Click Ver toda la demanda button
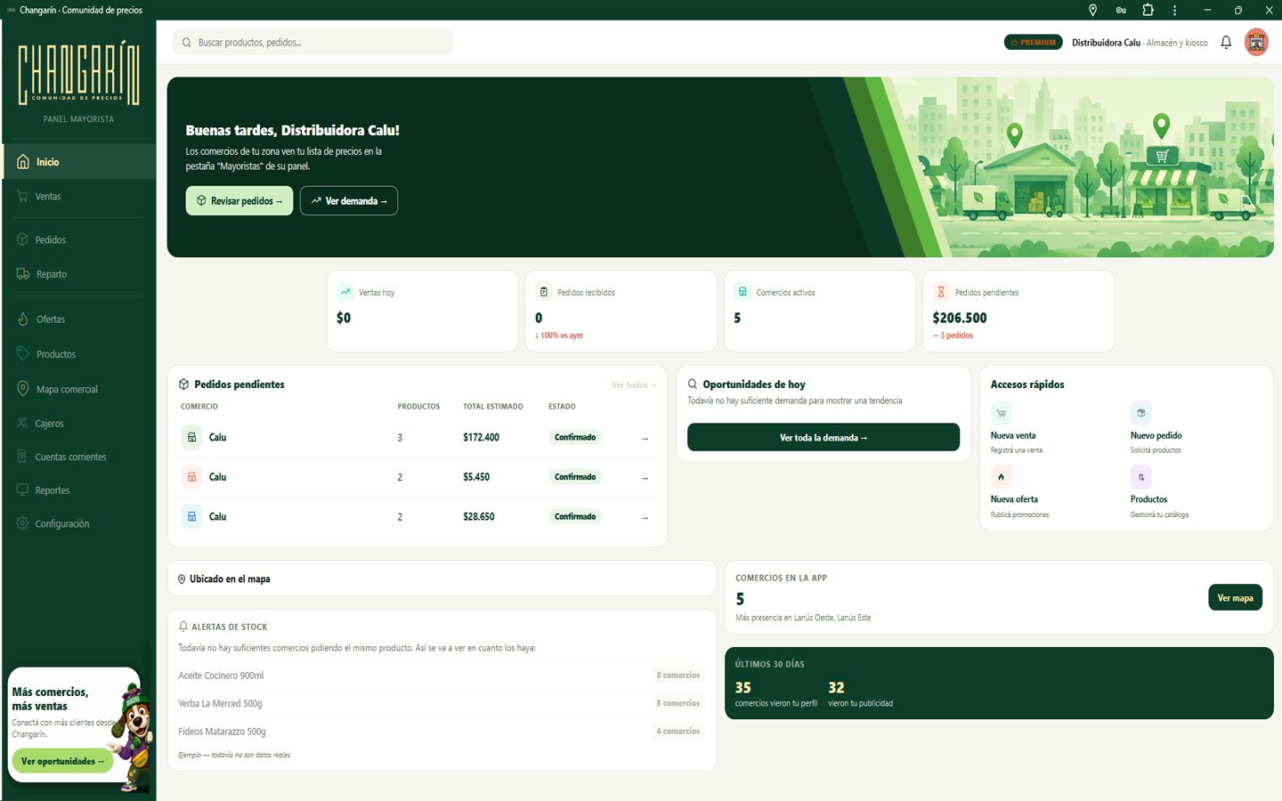1282x801 pixels. (824, 437)
